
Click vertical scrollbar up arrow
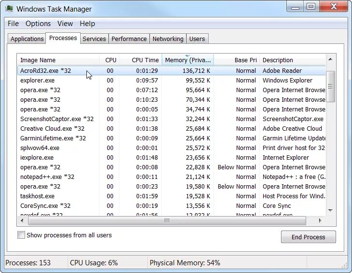(x=330, y=59)
